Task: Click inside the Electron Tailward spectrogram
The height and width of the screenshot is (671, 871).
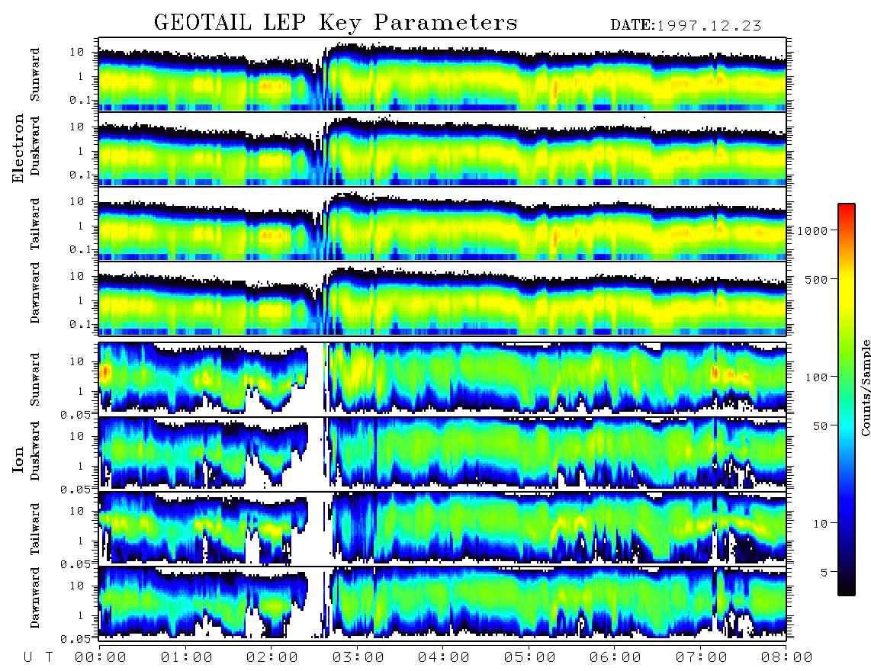Action: click(442, 224)
